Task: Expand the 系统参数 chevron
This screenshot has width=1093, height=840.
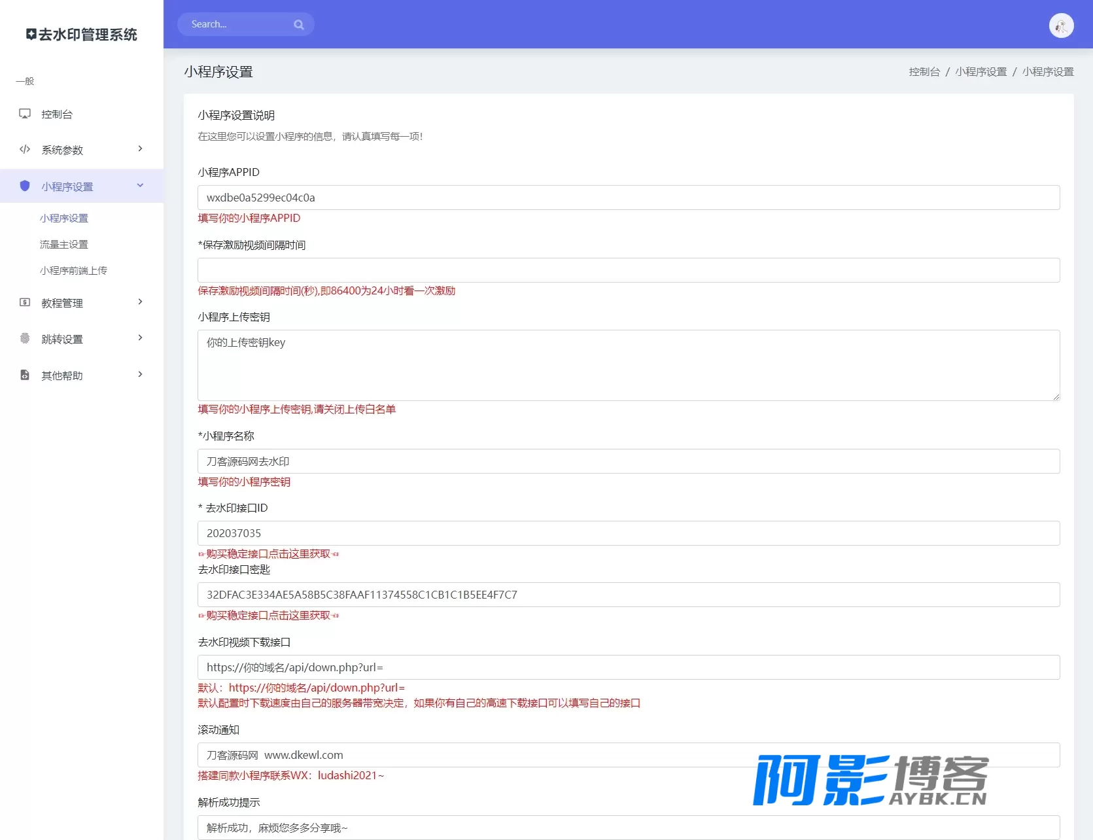Action: tap(140, 149)
